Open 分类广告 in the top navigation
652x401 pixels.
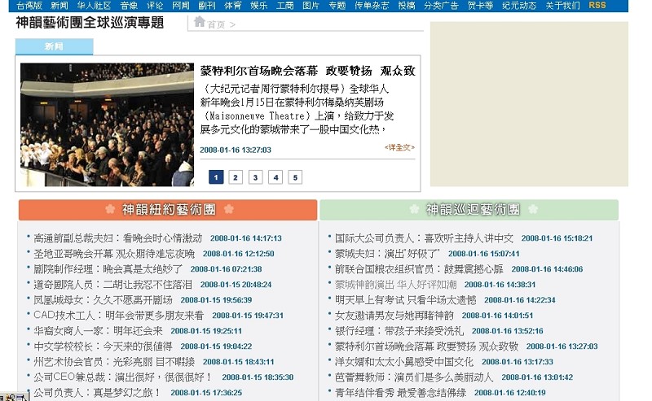441,5
